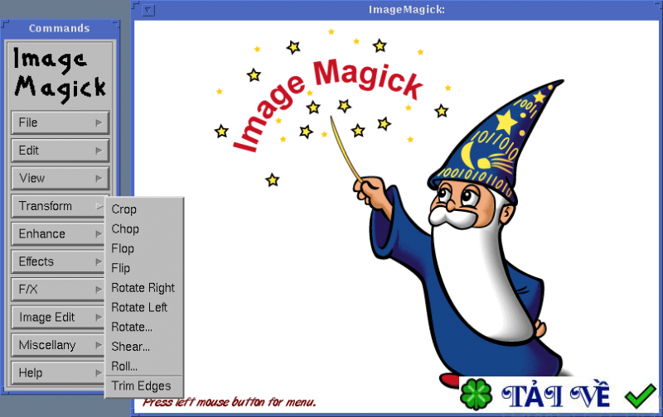Pick Rotate Right from the submenu

(x=143, y=288)
